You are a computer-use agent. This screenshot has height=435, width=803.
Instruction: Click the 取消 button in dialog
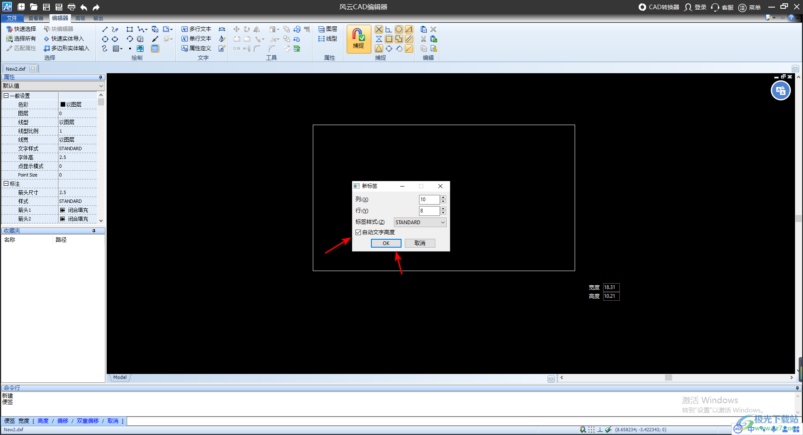(x=420, y=243)
